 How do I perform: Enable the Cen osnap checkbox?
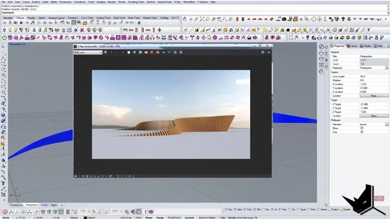point(264,210)
